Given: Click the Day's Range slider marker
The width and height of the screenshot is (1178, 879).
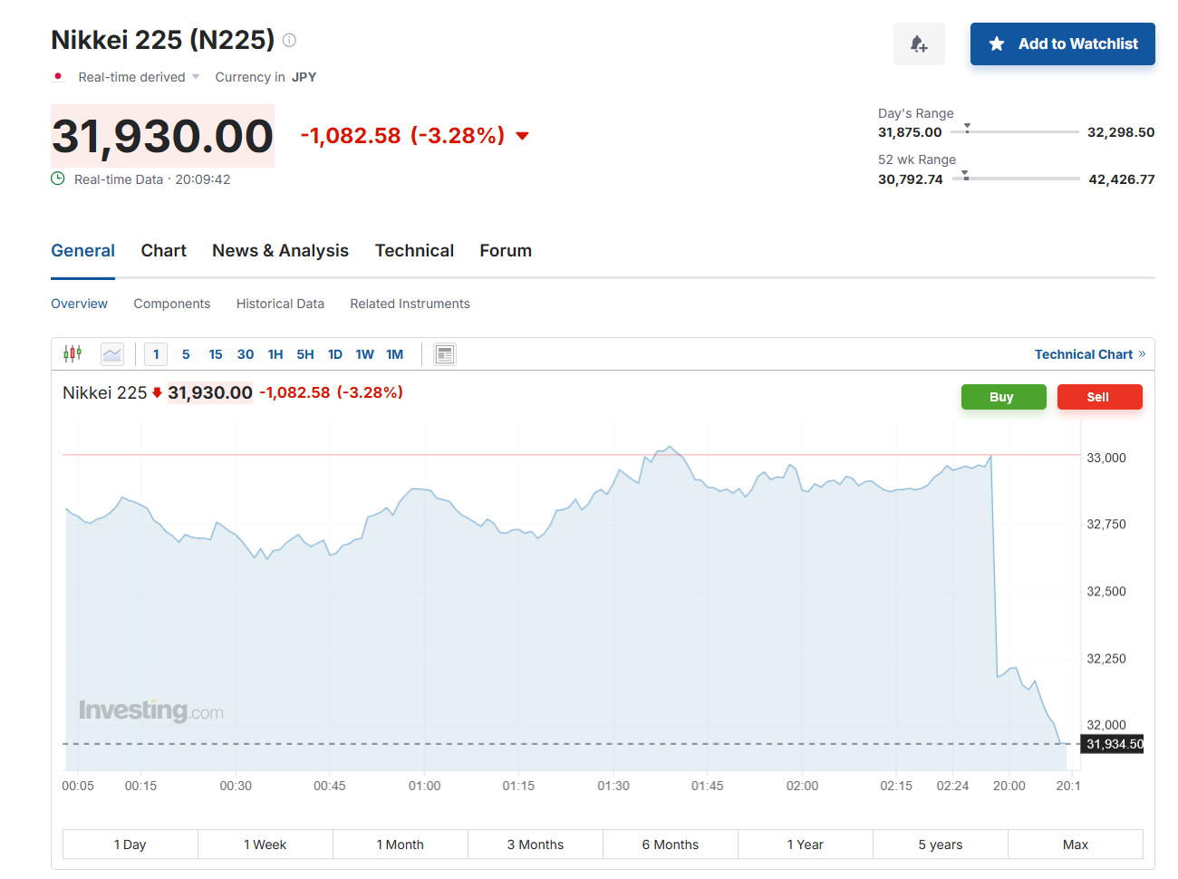Looking at the screenshot, I should (x=967, y=128).
